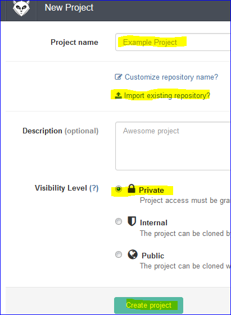Click the Private label text
The width and height of the screenshot is (231, 315).
pyautogui.click(x=151, y=190)
